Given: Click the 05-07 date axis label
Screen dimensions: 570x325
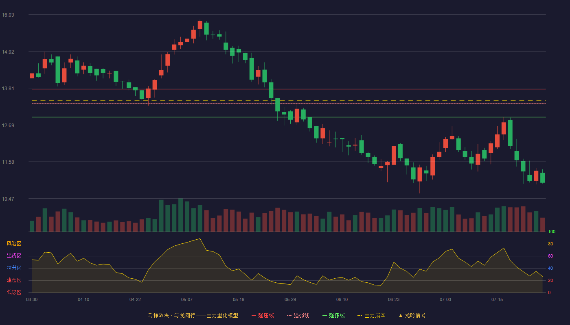Looking at the screenshot, I should (x=187, y=299).
